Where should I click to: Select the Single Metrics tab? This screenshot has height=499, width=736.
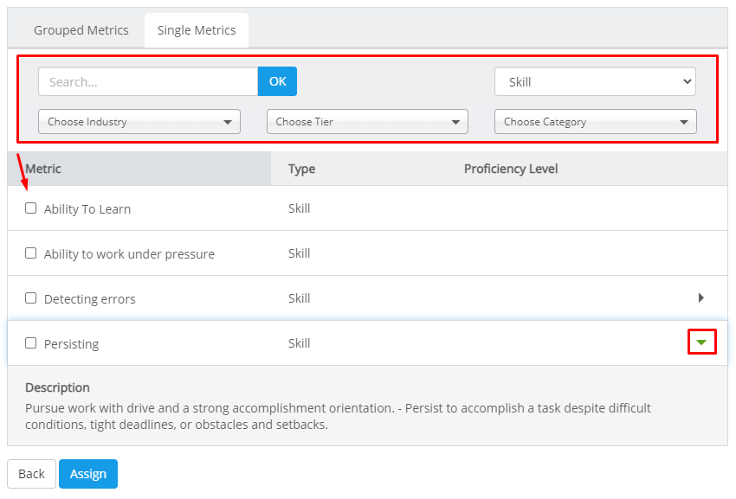pyautogui.click(x=197, y=30)
